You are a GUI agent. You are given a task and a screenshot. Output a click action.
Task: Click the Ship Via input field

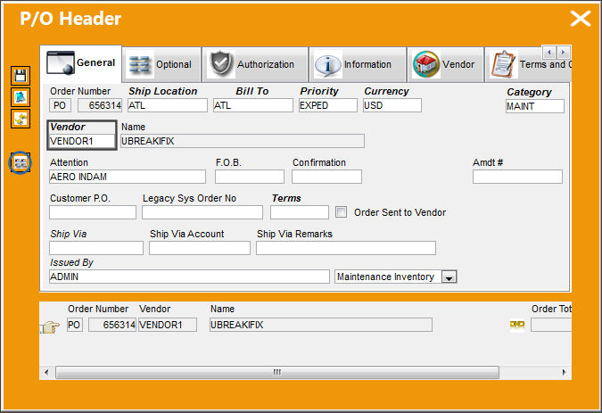click(x=96, y=248)
